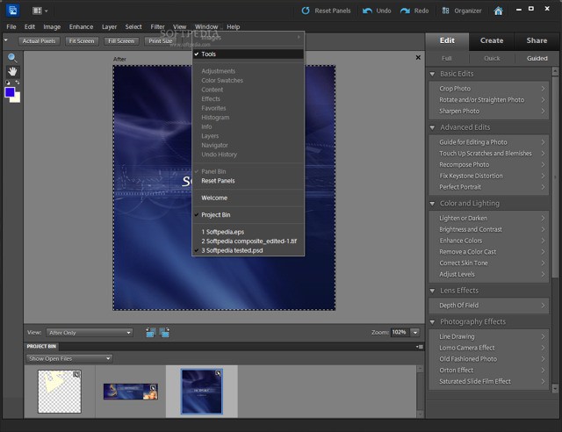Select the Zoom magnifier tool
Screen dimensions: 562x432
(12, 57)
